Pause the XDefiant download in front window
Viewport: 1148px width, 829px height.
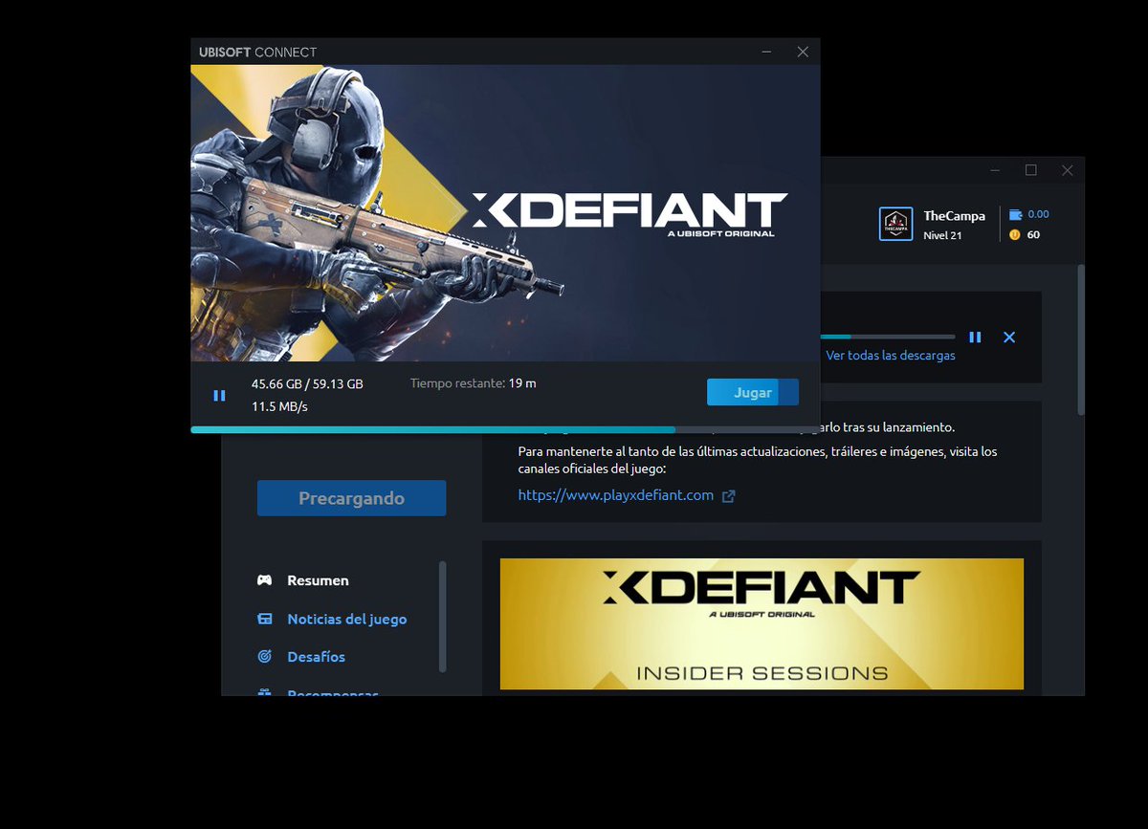tap(219, 395)
